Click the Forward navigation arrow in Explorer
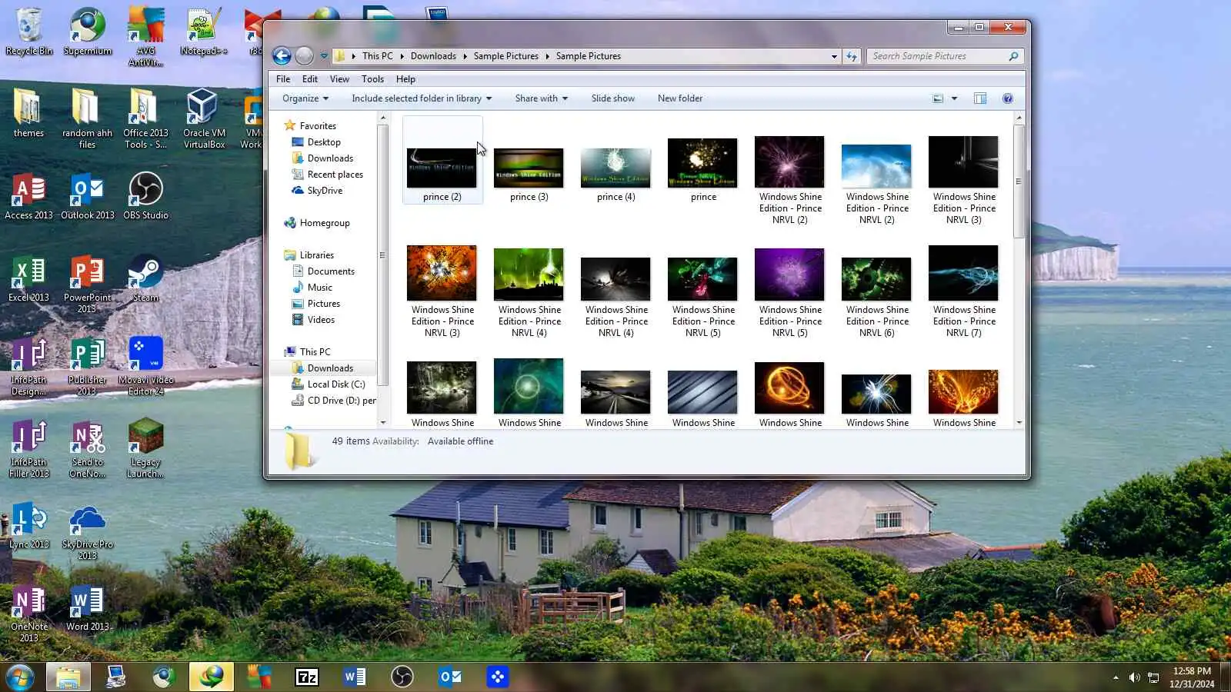Screen dimensions: 1231x692 305,56
